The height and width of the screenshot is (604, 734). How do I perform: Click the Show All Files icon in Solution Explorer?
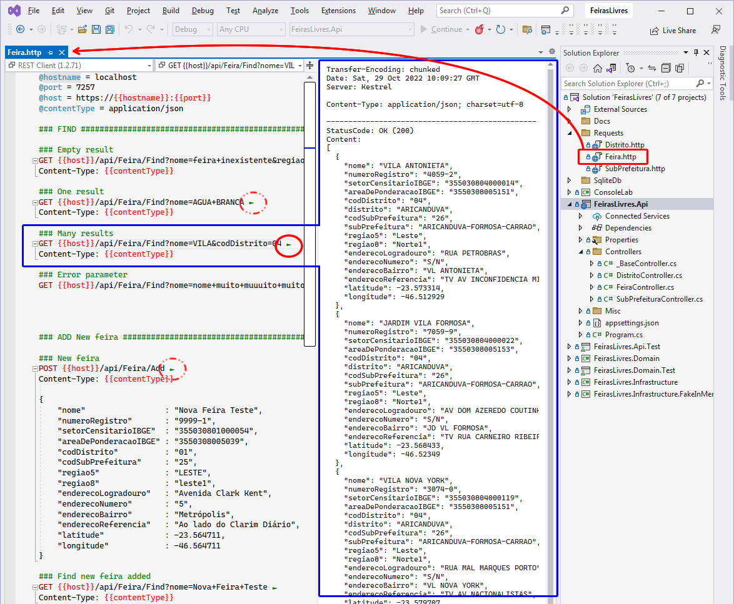coord(680,68)
